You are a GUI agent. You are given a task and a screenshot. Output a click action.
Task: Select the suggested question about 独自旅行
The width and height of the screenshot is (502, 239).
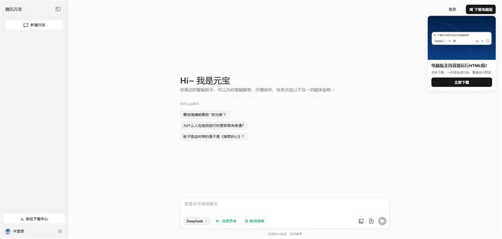point(214,126)
